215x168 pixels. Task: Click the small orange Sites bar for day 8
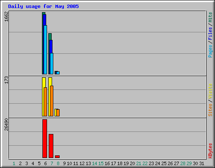(58, 113)
